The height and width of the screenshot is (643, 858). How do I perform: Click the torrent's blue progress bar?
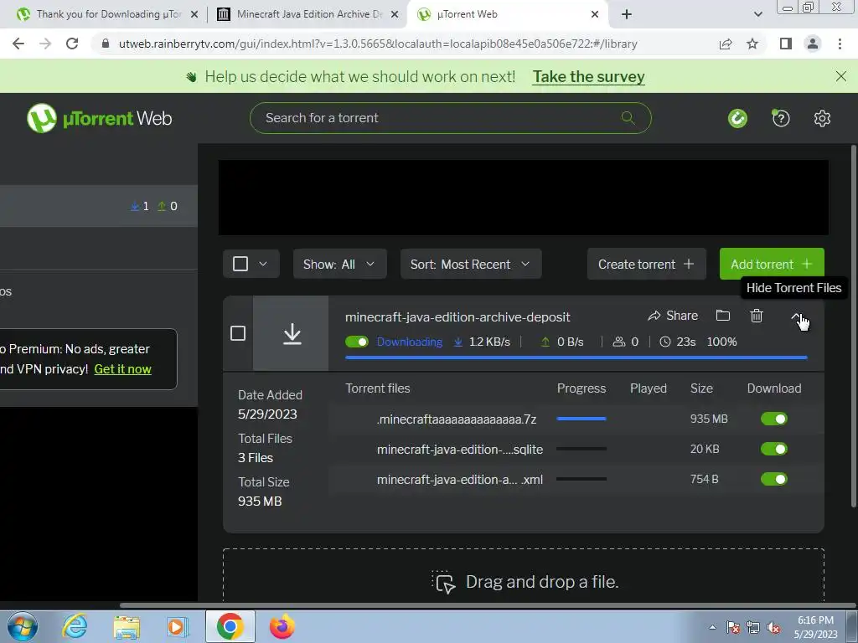tap(576, 357)
